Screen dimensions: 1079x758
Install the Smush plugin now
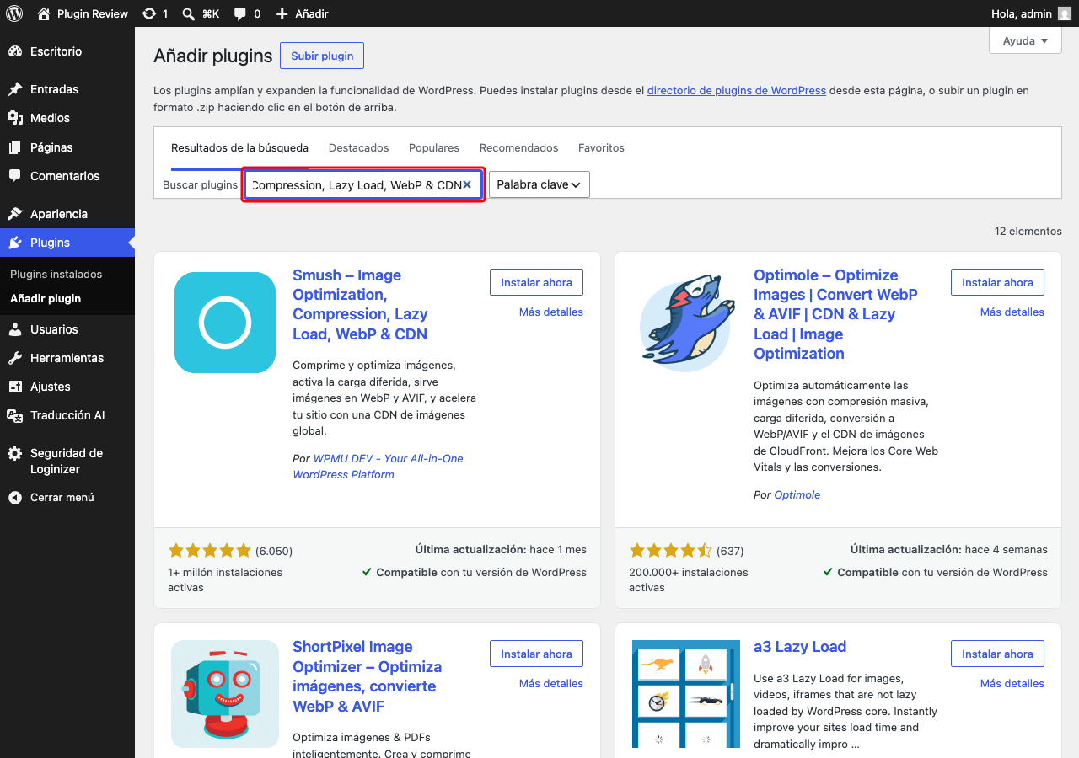[536, 283]
